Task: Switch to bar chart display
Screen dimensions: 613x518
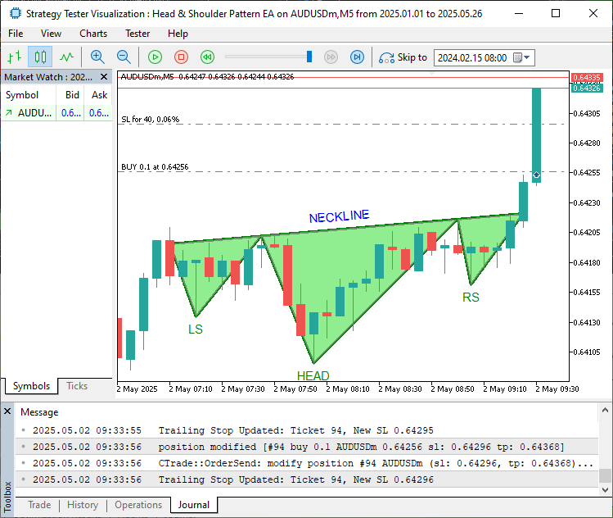Action: click(x=14, y=57)
